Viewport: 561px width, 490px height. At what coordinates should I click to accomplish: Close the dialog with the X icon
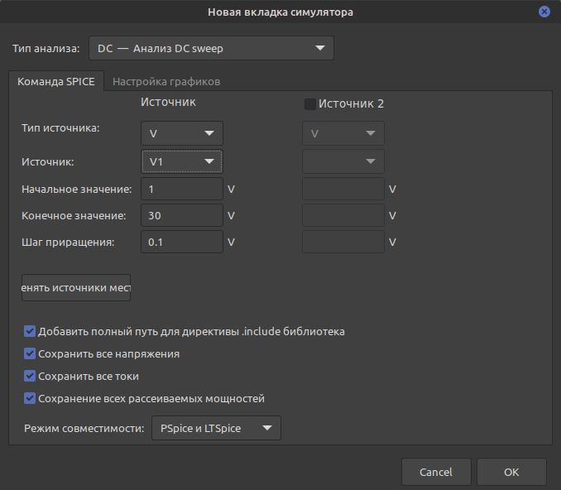coord(544,12)
